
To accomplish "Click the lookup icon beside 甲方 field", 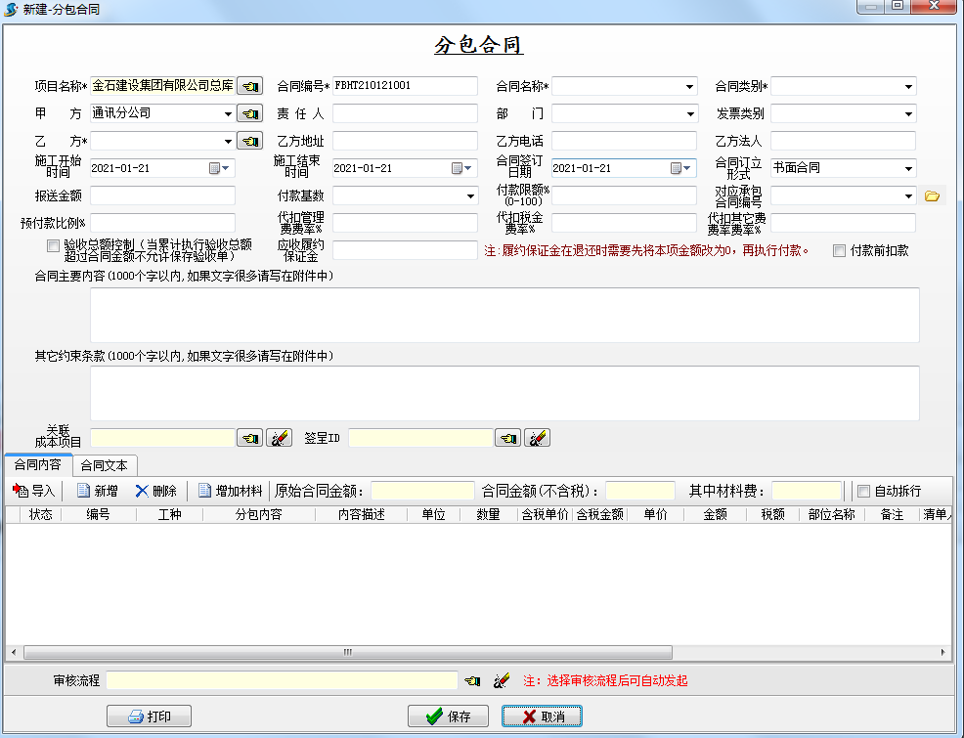I will [250, 113].
